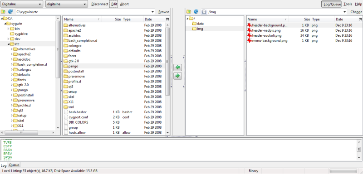Viewport: 363px width, 174px height.
Task: Click the remote img folder icon
Action: (x=195, y=29)
